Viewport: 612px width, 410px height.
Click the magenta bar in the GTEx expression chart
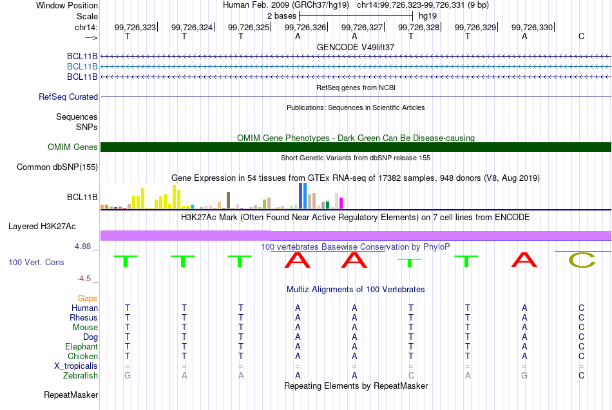tap(341, 203)
